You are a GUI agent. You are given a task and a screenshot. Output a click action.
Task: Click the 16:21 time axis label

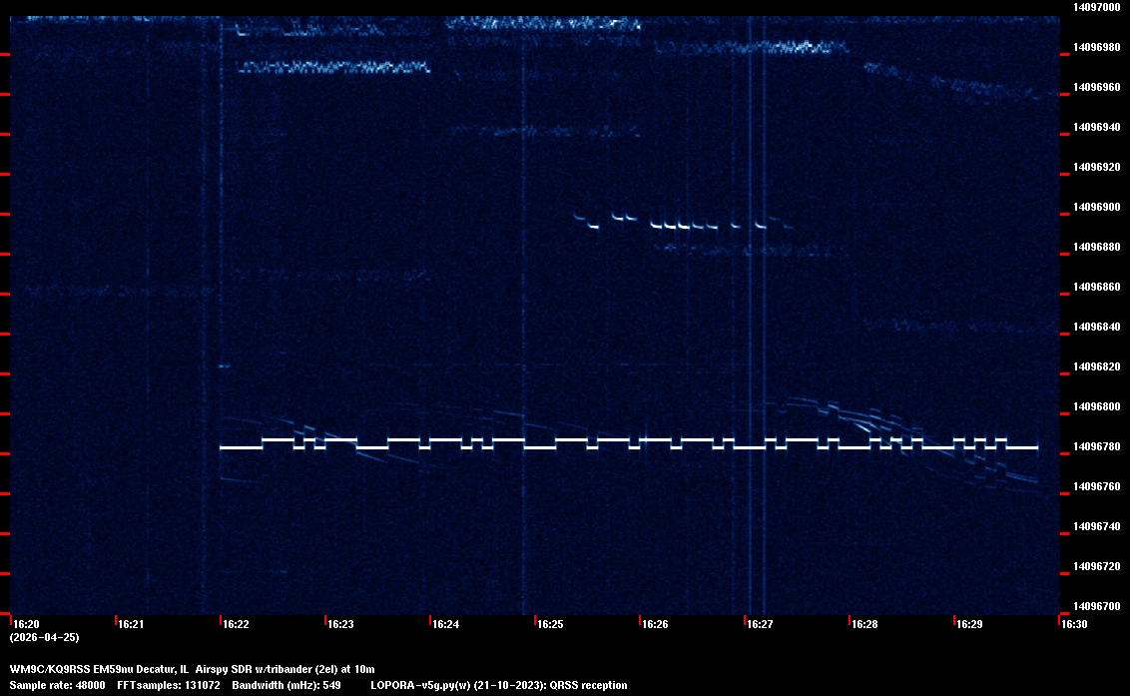coord(131,625)
